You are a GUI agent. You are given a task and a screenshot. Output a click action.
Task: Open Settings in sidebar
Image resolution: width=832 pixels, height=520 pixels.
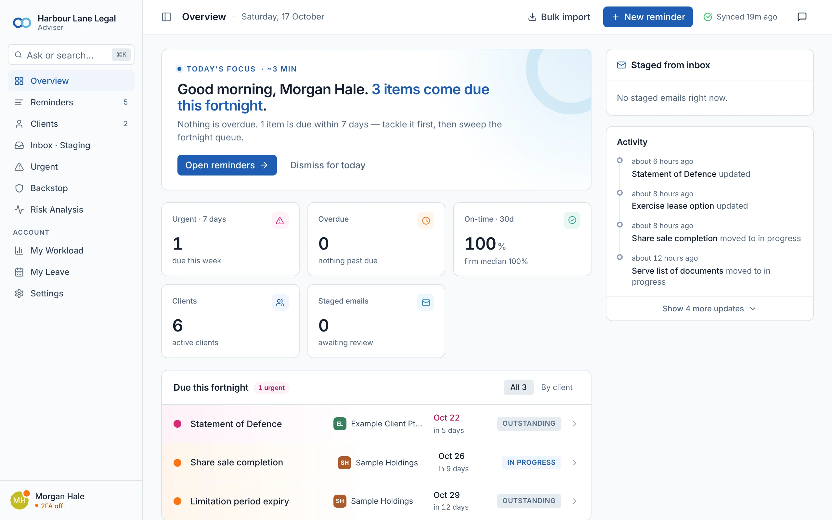(x=71, y=293)
